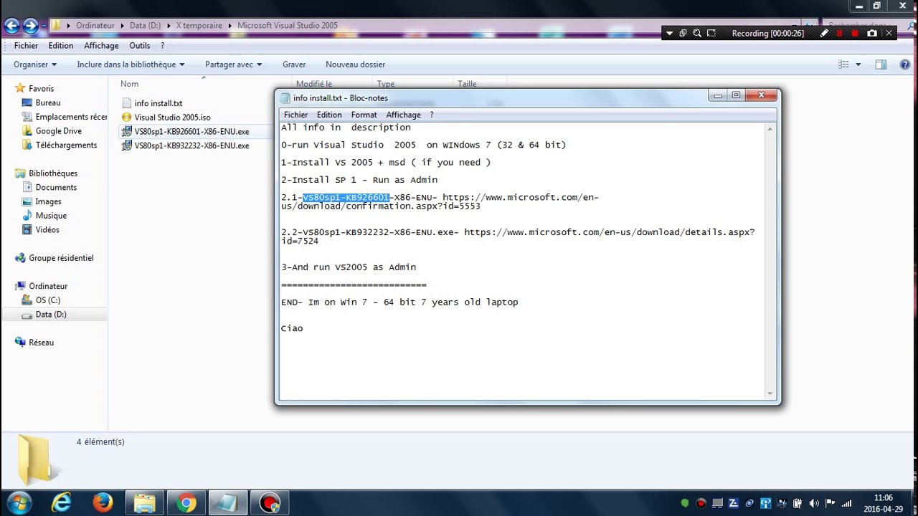
Task: Select Groupe résidentiel in the navigation pane
Action: (61, 258)
